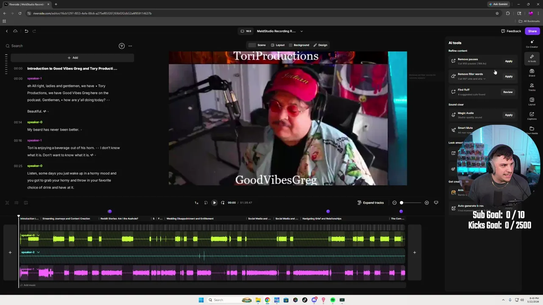The height and width of the screenshot is (305, 543).
Task: Click the playhead marker at timeline start
Action: click(19, 216)
